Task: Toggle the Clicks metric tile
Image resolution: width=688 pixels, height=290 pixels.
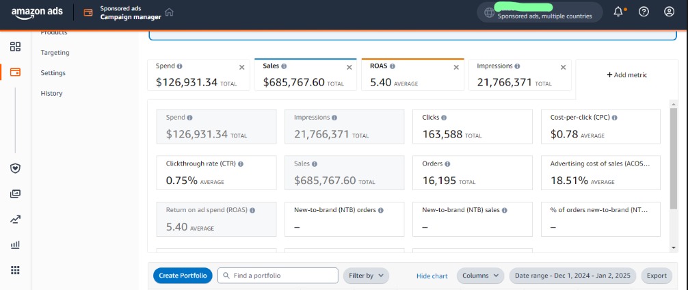Action: (472, 127)
